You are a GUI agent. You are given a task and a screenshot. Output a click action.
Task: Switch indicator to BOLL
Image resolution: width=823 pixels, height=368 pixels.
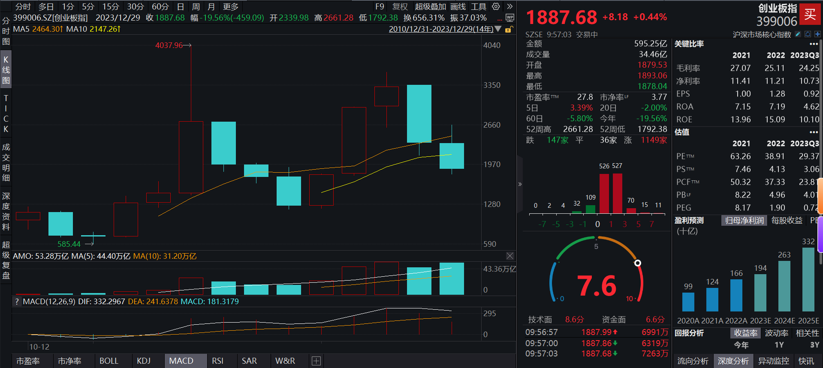click(109, 361)
